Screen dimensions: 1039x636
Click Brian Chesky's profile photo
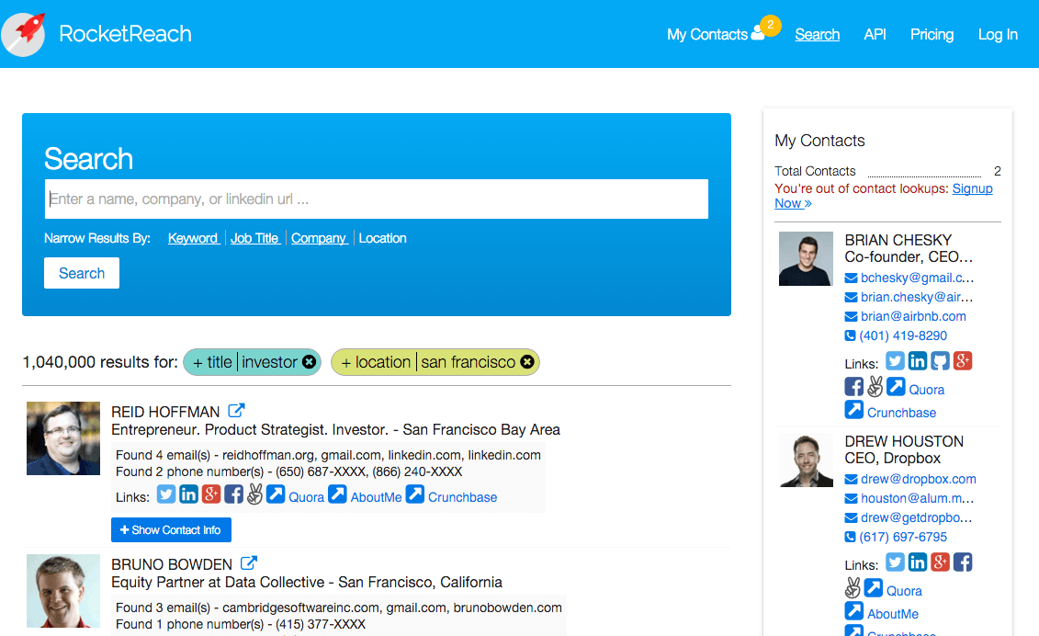point(806,259)
